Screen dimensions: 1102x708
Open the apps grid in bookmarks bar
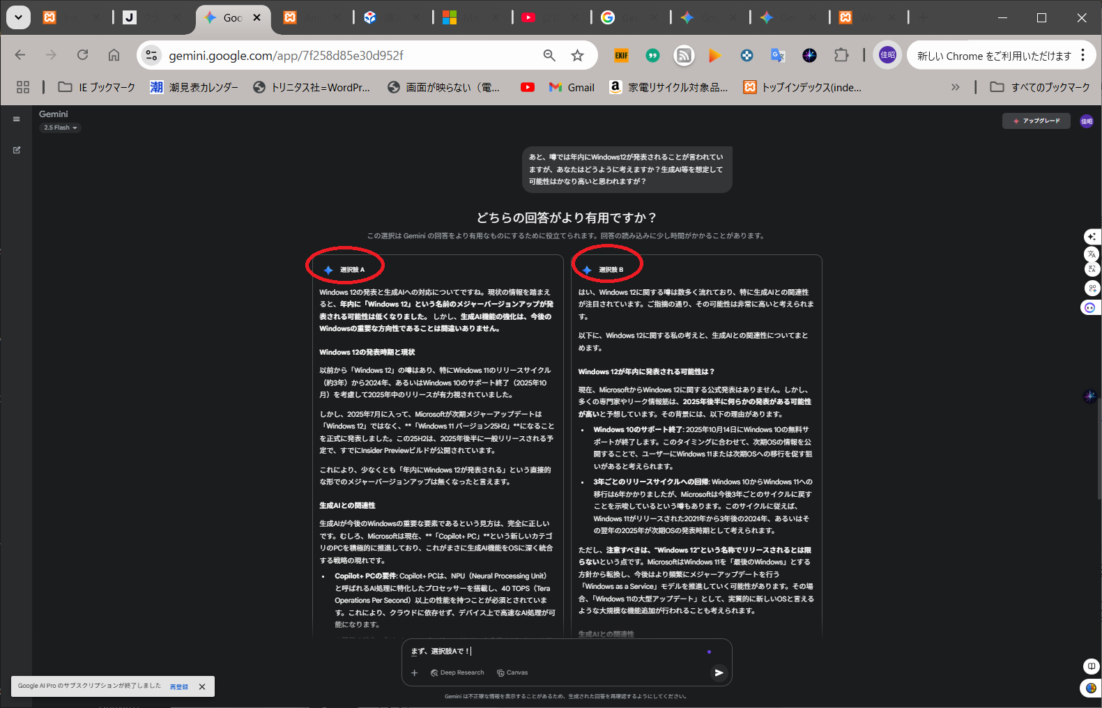tap(23, 87)
